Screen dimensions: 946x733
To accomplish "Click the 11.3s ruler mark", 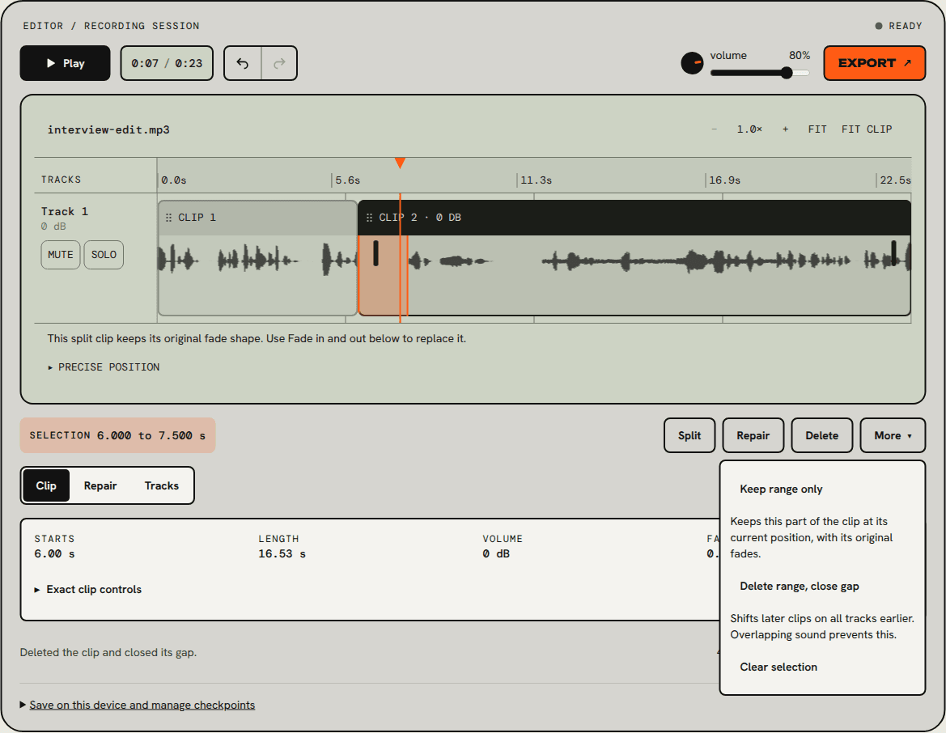I will click(x=536, y=180).
